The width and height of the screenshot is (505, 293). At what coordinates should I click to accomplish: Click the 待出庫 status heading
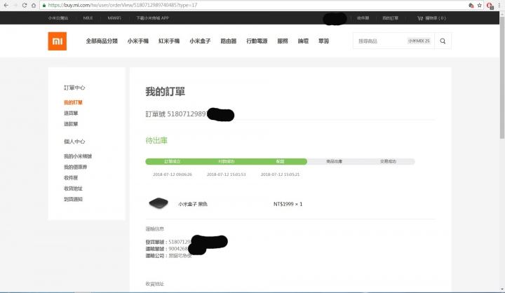pos(156,140)
